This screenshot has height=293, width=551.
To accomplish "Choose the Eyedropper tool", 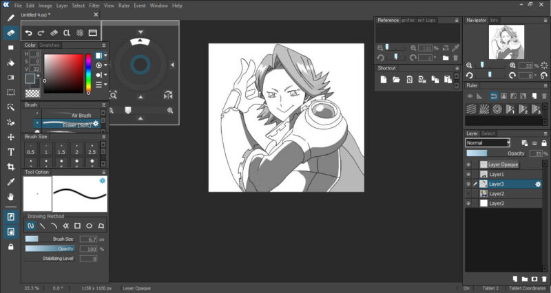I will (10, 182).
